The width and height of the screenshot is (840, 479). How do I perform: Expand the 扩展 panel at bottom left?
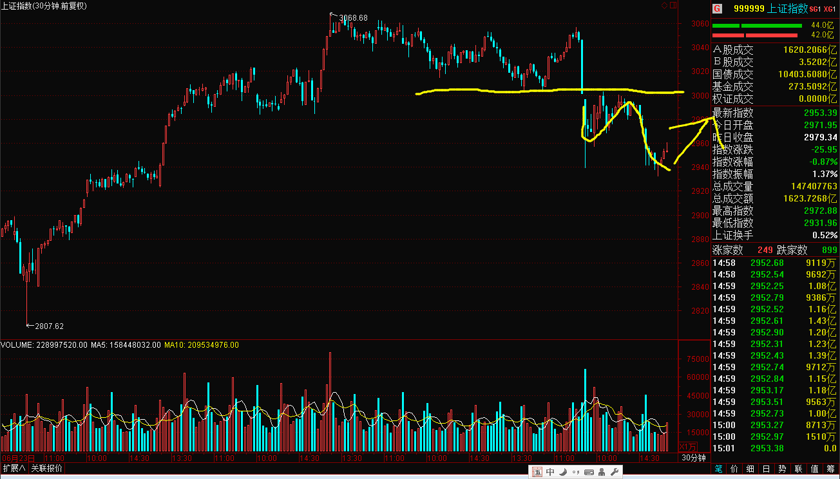[14, 468]
